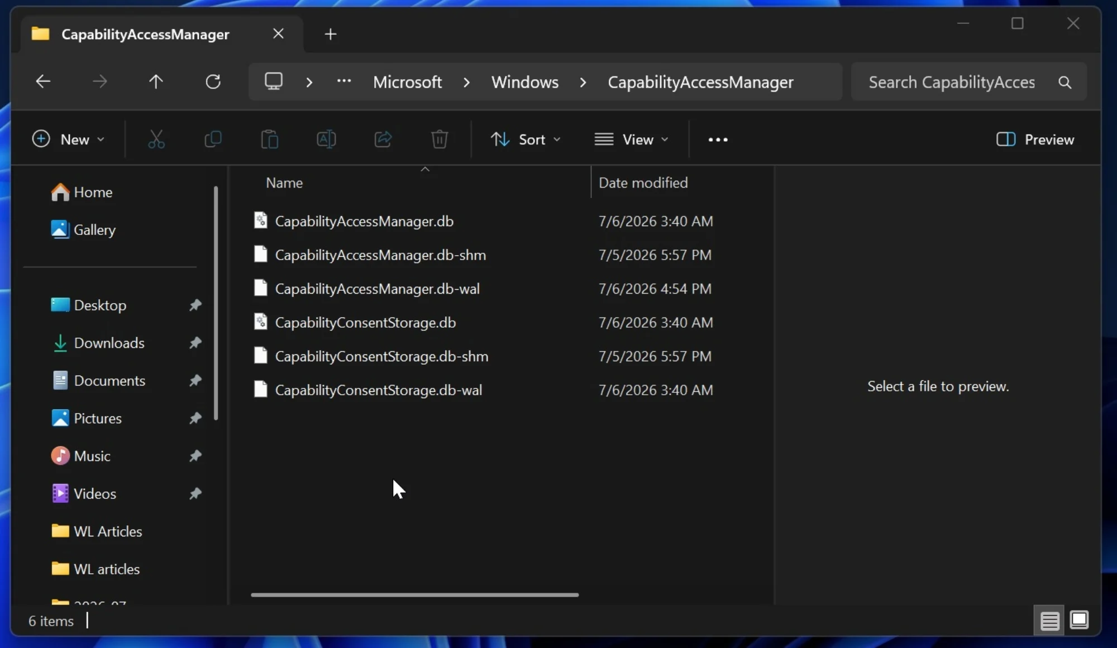Click the pin icon next to Music
Viewport: 1117px width, 648px height.
[195, 455]
